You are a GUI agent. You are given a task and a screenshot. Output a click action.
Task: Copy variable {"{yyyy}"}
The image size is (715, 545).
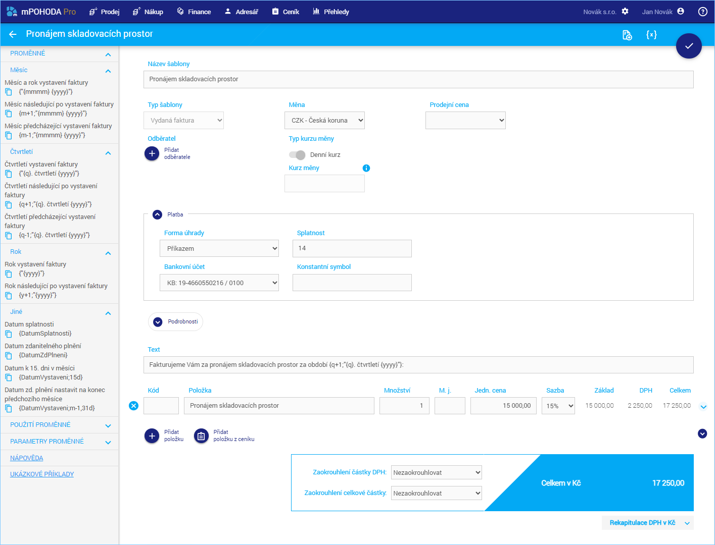click(x=9, y=274)
